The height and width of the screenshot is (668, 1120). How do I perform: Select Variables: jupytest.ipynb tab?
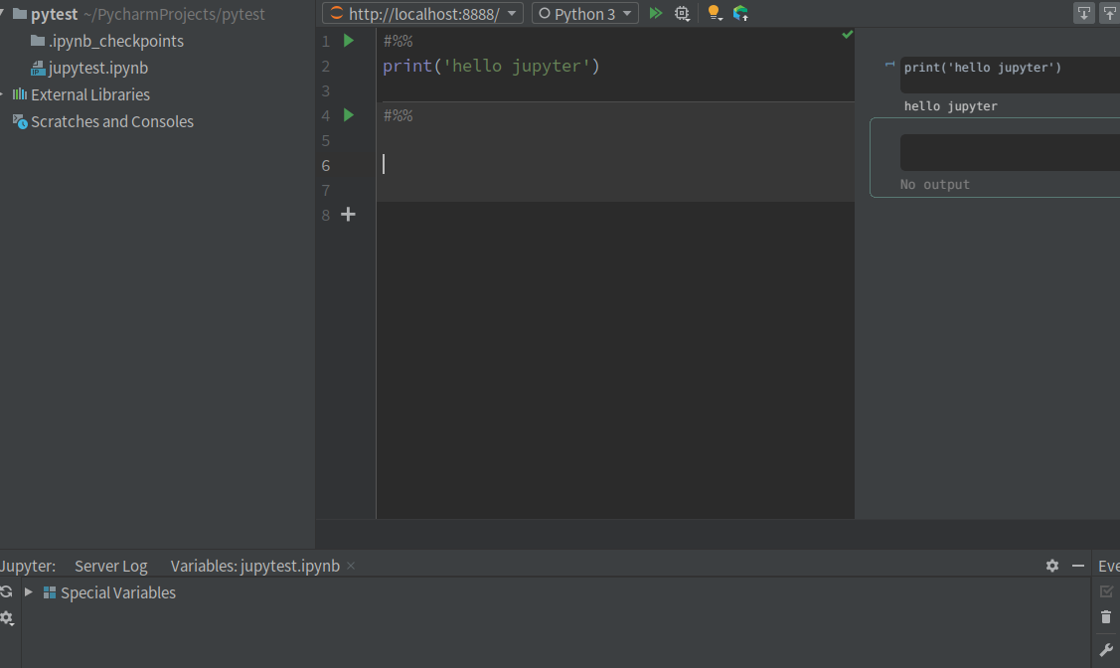[x=255, y=566]
